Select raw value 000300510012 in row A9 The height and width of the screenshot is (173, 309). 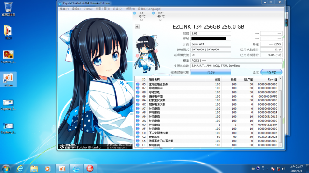pyautogui.click(x=267, y=116)
